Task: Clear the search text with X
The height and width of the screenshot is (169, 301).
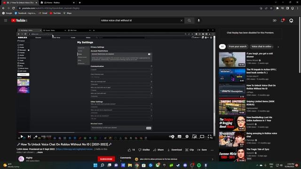Action: (x=182, y=21)
